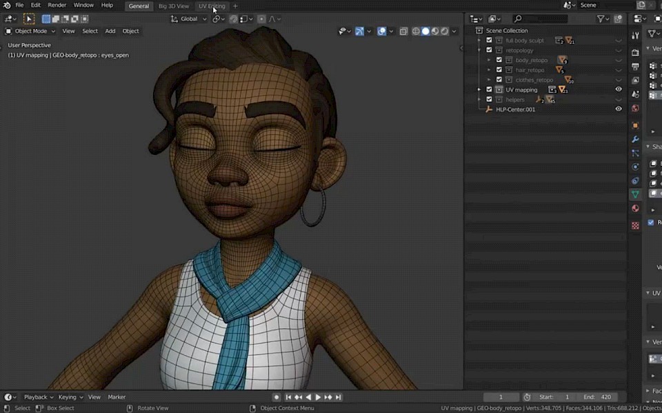Toggle proportional editing button
This screenshot has width=662, height=413.
262,19
